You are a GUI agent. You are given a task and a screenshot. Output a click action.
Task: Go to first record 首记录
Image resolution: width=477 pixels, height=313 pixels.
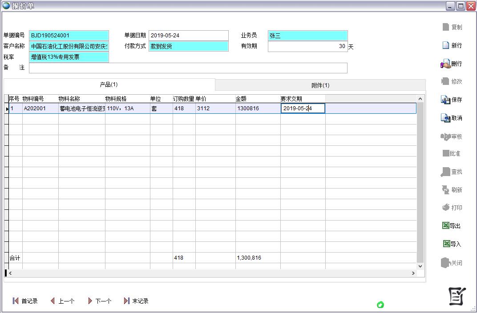[16, 301]
